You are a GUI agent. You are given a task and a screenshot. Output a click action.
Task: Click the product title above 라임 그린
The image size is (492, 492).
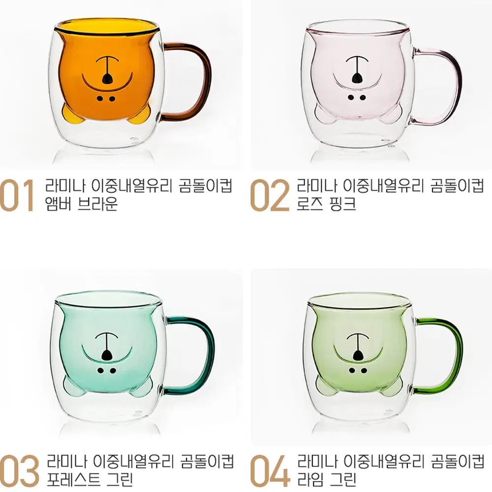(391, 461)
